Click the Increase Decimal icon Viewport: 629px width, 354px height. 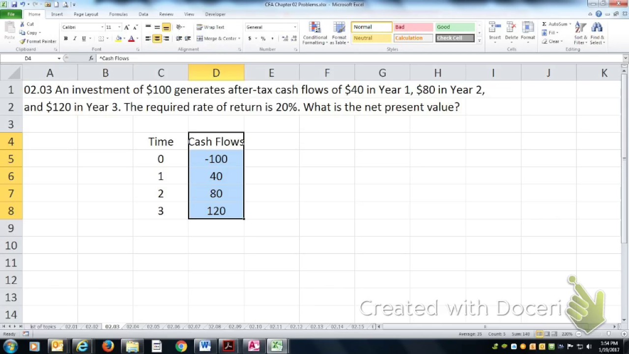coord(285,38)
